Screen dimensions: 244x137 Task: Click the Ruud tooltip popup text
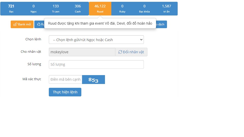100,23
